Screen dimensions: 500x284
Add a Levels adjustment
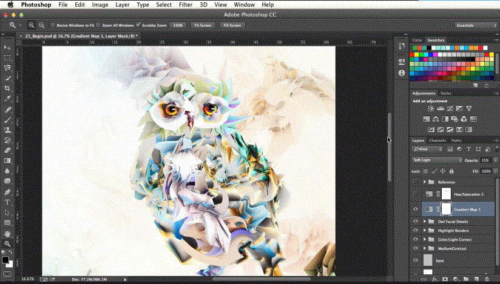441,108
